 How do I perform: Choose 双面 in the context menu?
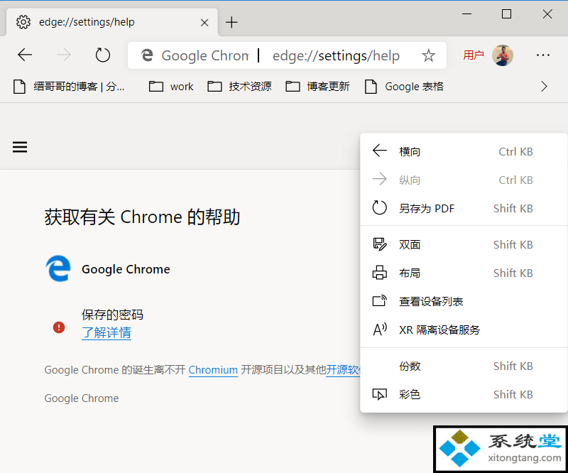click(464, 244)
